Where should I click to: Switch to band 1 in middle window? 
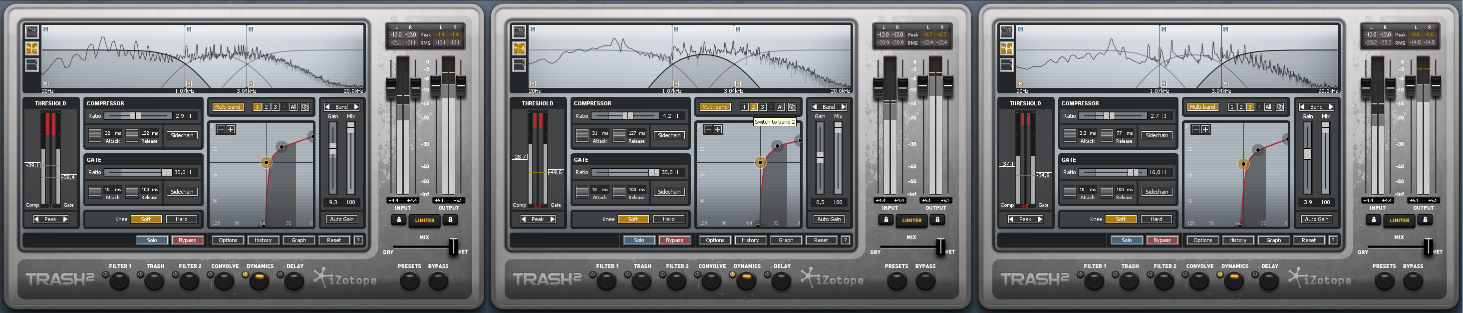(744, 107)
